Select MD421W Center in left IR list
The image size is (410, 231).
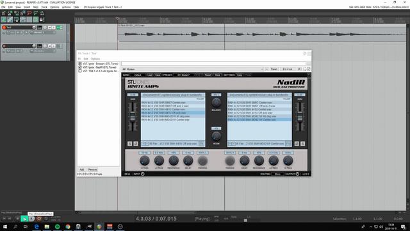pyautogui.click(x=173, y=120)
